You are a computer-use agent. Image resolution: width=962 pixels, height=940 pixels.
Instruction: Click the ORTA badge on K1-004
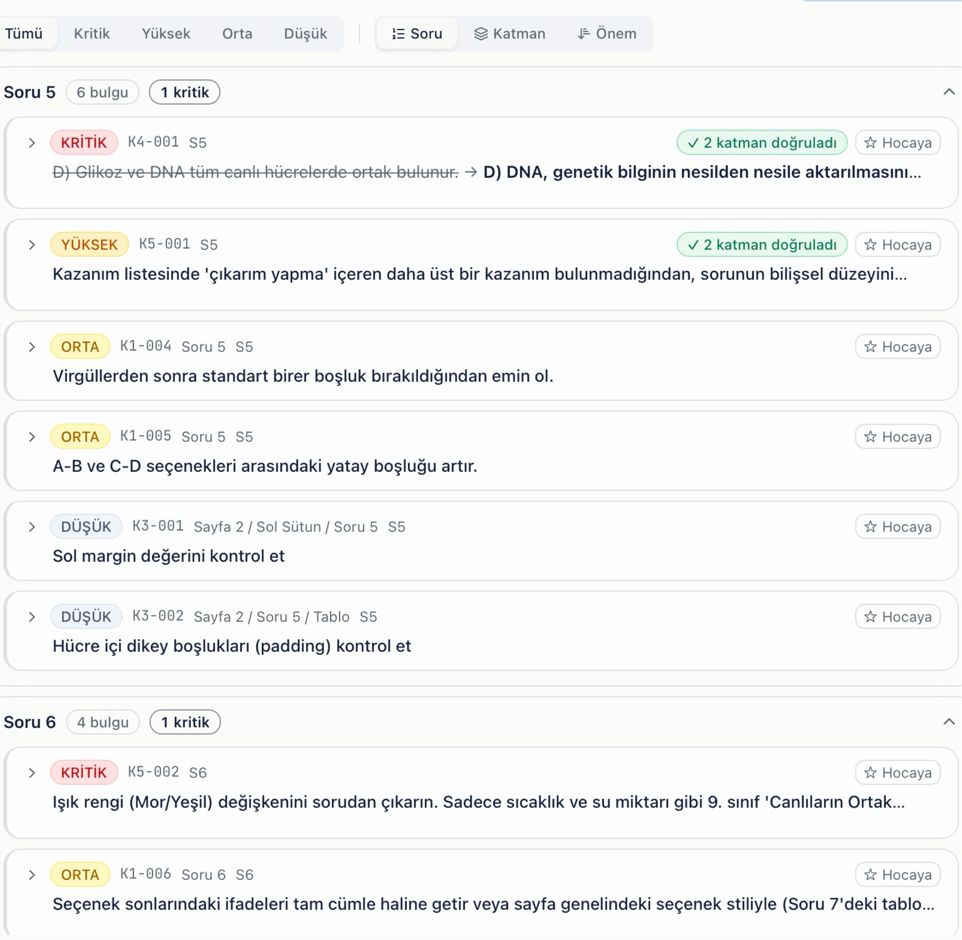click(x=80, y=347)
